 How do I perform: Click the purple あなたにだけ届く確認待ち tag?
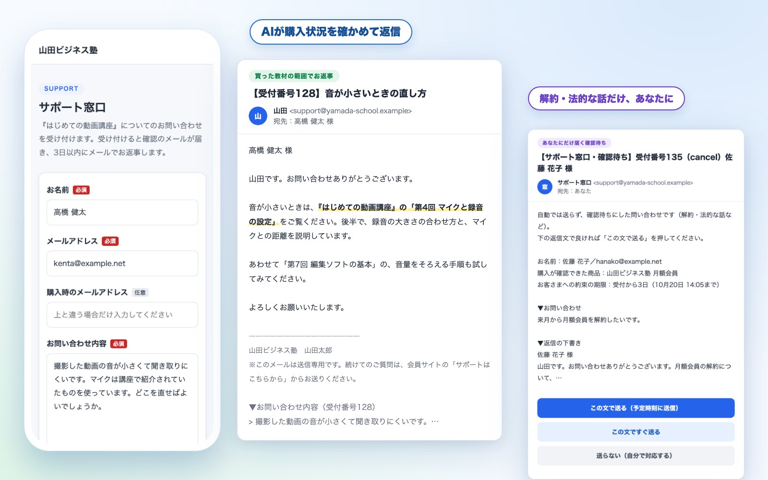tap(574, 143)
